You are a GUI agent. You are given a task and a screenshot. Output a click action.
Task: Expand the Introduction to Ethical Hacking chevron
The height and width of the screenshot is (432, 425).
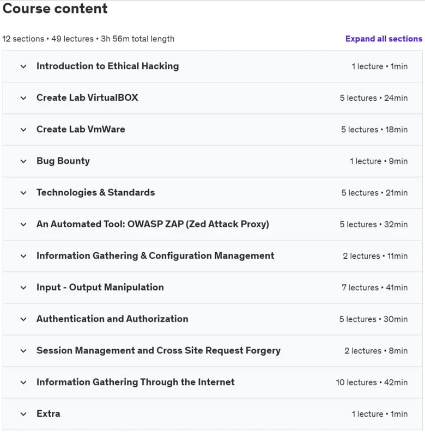23,66
